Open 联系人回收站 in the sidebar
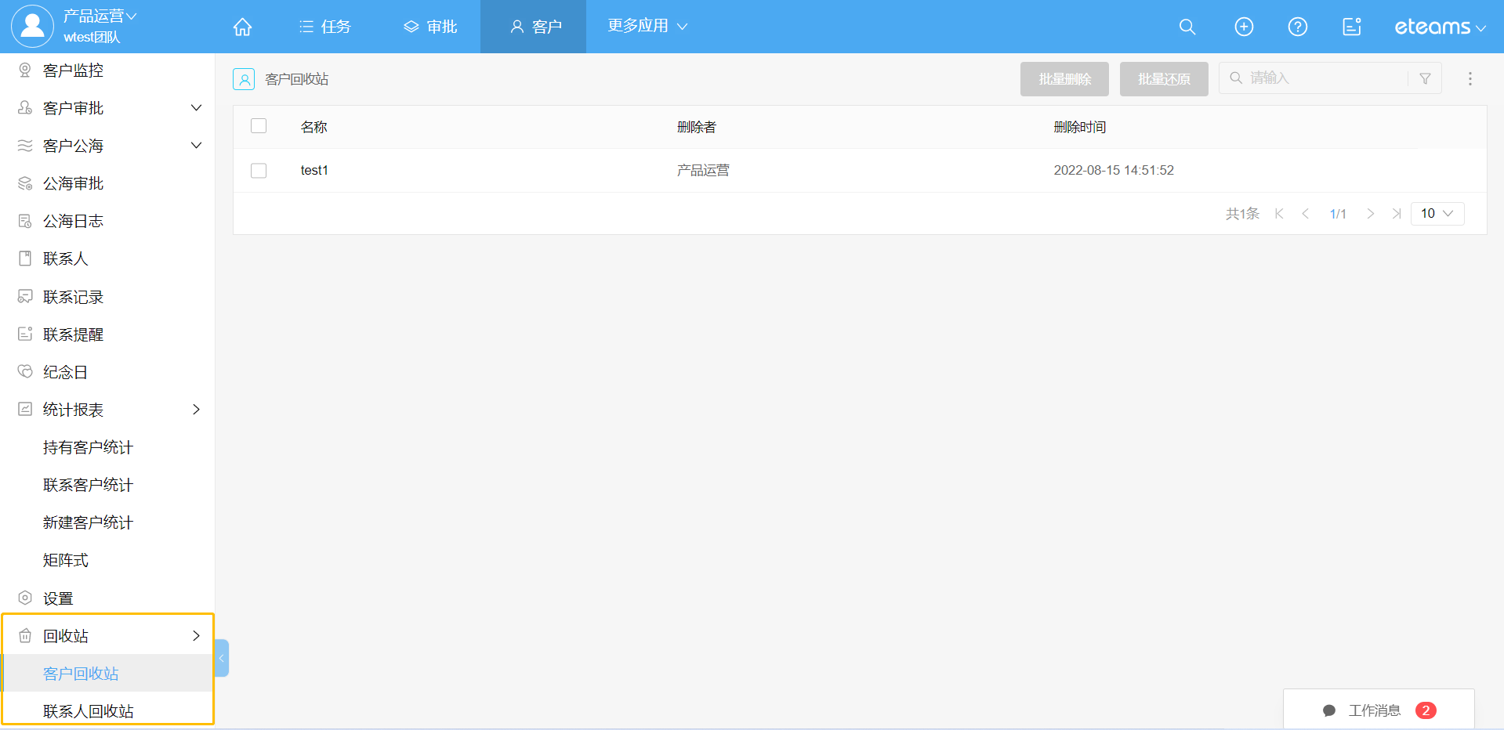 tap(89, 710)
